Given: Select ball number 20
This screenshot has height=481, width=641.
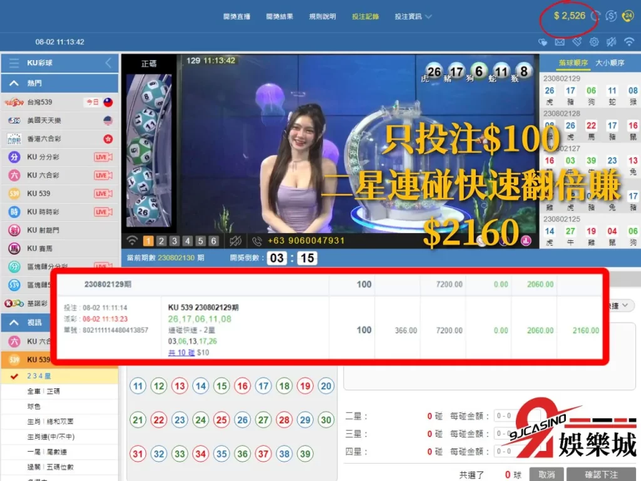Looking at the screenshot, I should 326,386.
